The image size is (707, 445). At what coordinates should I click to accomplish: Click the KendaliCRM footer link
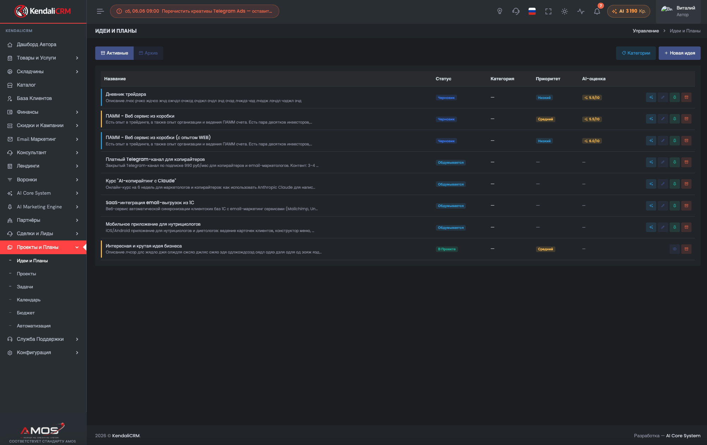126,435
